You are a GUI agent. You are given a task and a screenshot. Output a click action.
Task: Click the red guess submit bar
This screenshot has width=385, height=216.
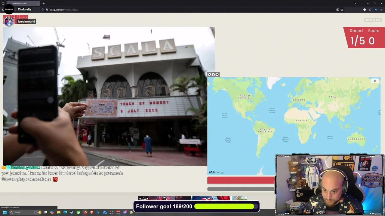241,180
